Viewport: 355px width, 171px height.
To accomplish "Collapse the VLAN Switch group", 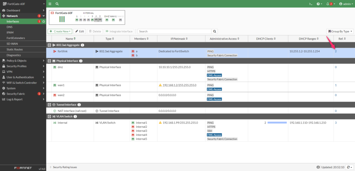I will [x=49, y=117].
